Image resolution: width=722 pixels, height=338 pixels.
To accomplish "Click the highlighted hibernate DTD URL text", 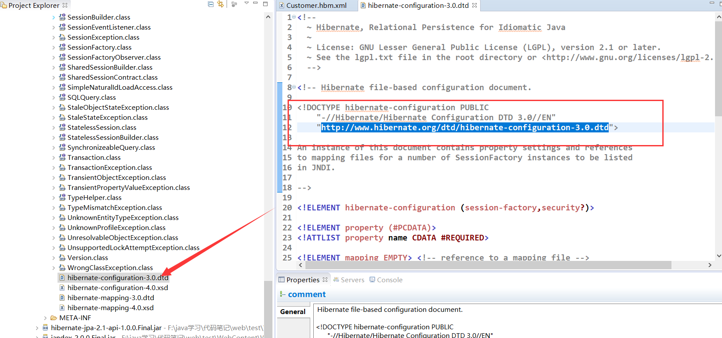I will pyautogui.click(x=465, y=127).
